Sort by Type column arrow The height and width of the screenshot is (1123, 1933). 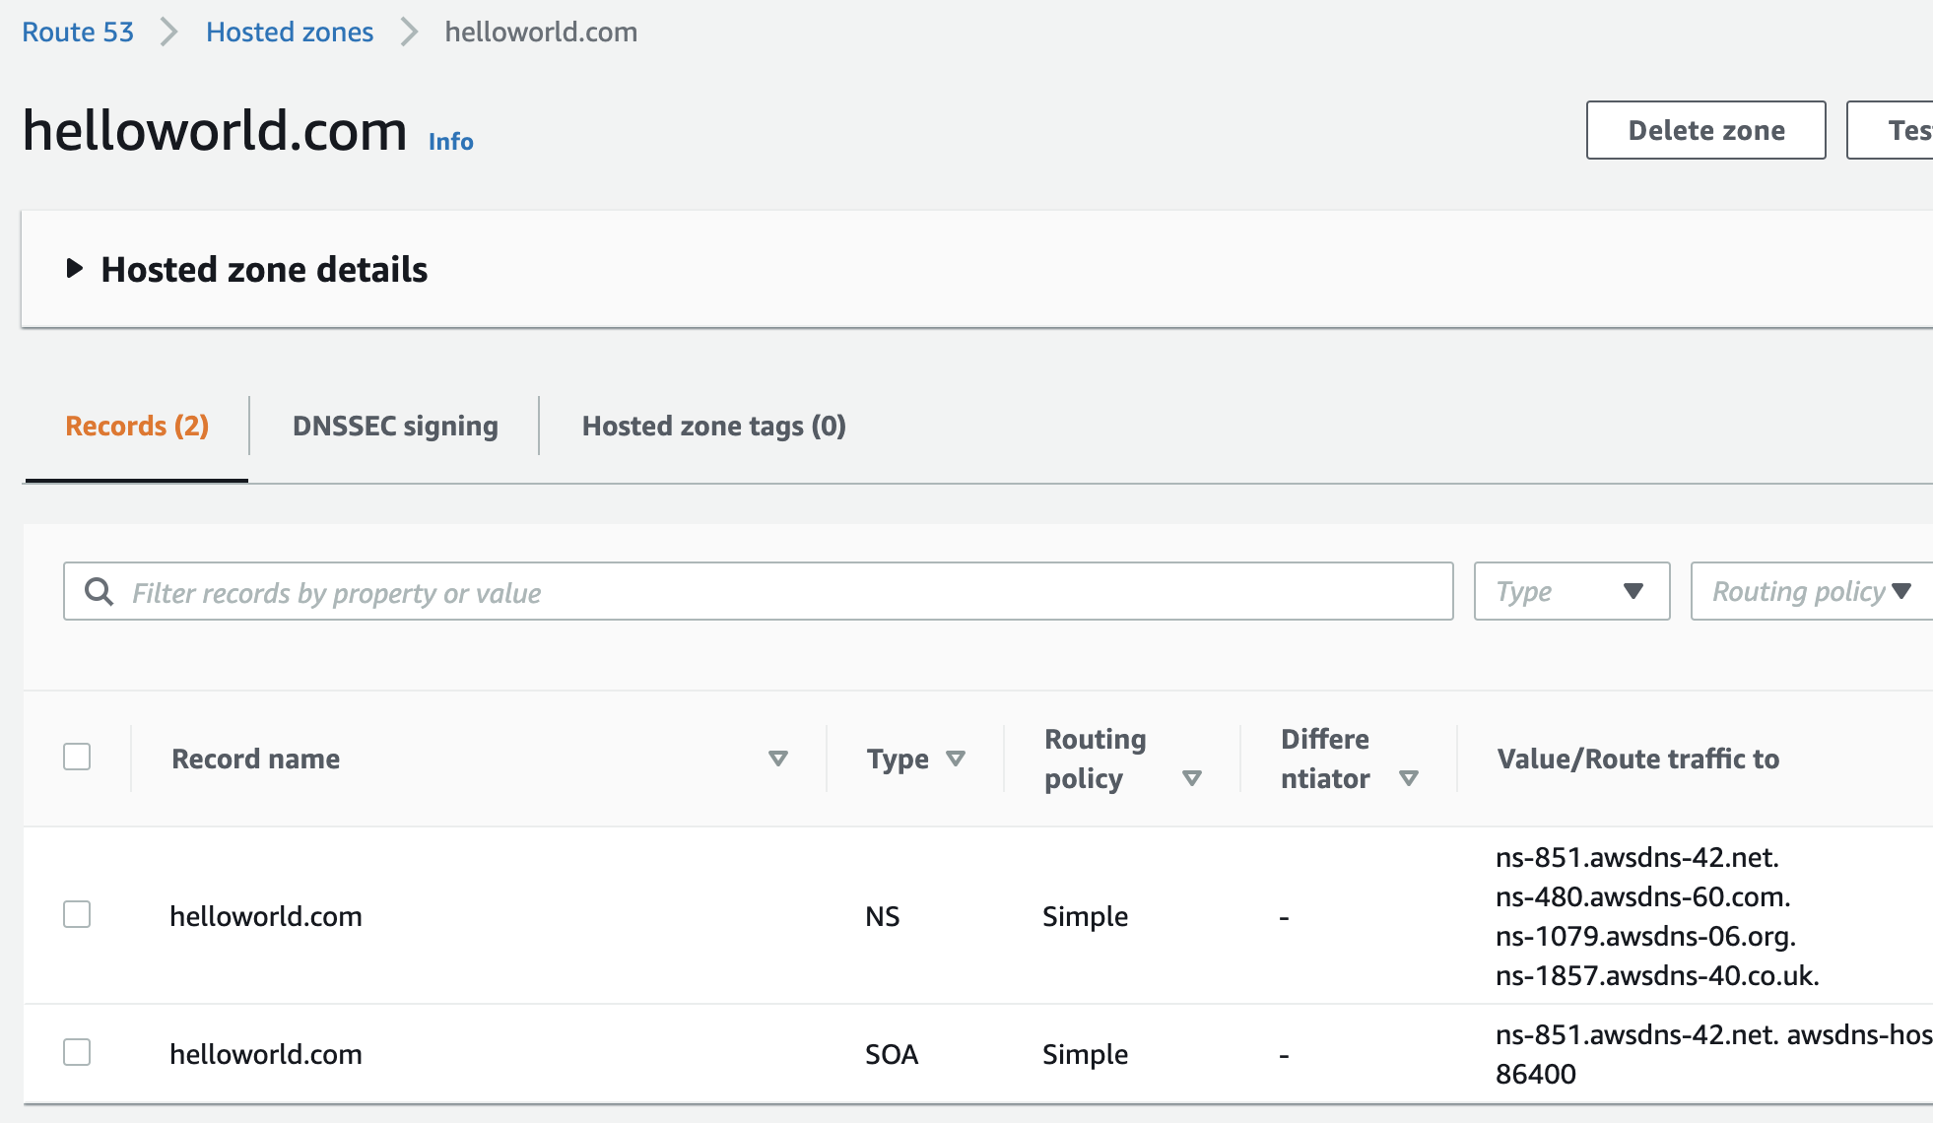click(x=956, y=759)
